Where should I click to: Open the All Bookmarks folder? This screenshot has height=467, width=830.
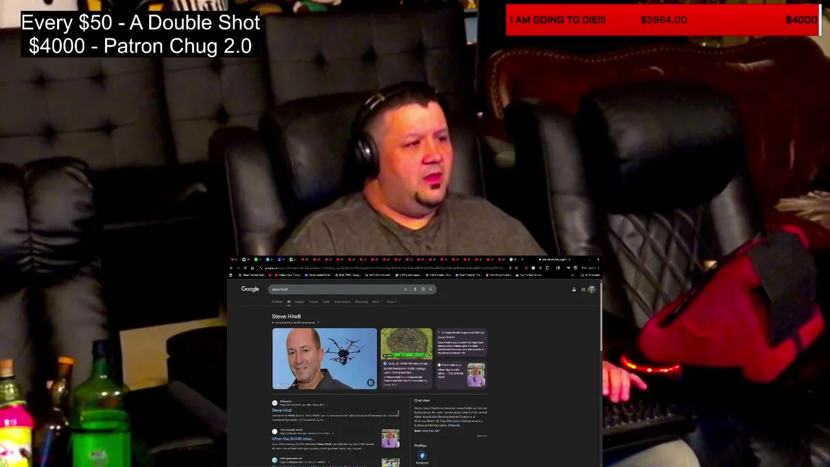(590, 275)
